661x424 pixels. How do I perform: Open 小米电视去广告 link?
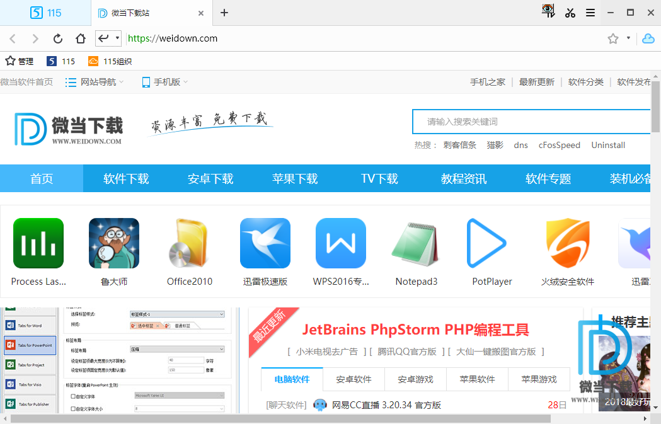tap(326, 352)
